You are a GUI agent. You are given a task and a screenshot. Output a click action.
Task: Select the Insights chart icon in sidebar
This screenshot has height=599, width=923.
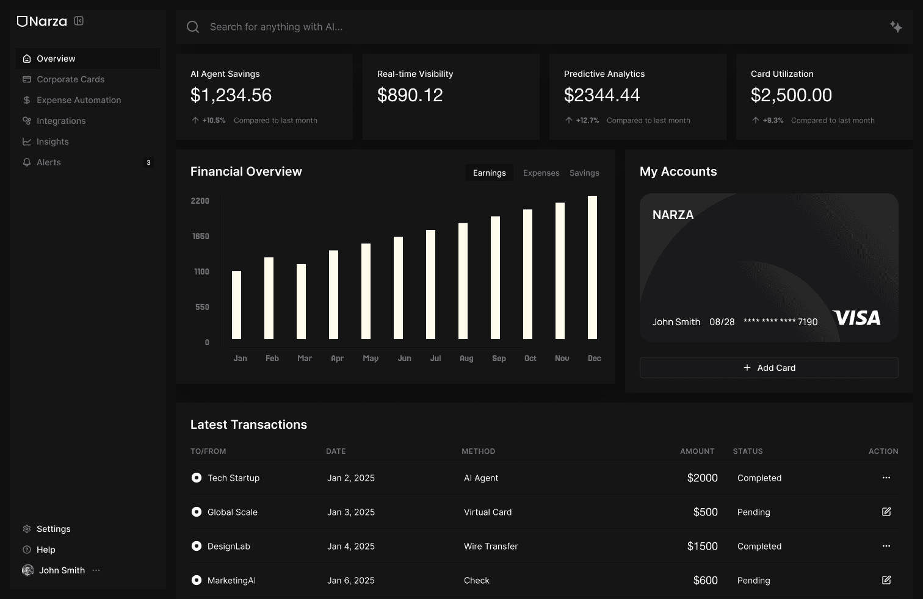[x=27, y=142]
